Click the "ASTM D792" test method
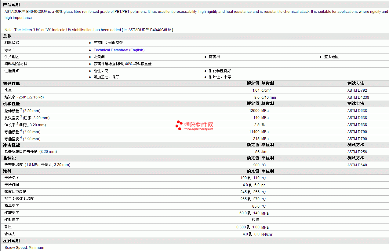 point(357,90)
